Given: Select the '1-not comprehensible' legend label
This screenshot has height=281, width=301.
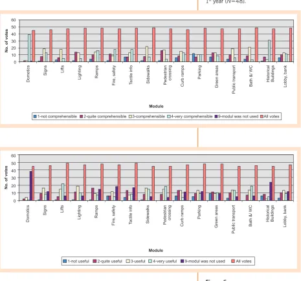Looking at the screenshot, I should tap(57, 116).
